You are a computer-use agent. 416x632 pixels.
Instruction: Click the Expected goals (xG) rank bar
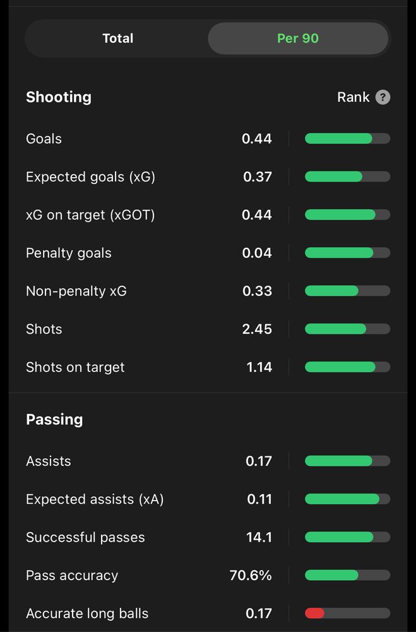pyautogui.click(x=347, y=177)
